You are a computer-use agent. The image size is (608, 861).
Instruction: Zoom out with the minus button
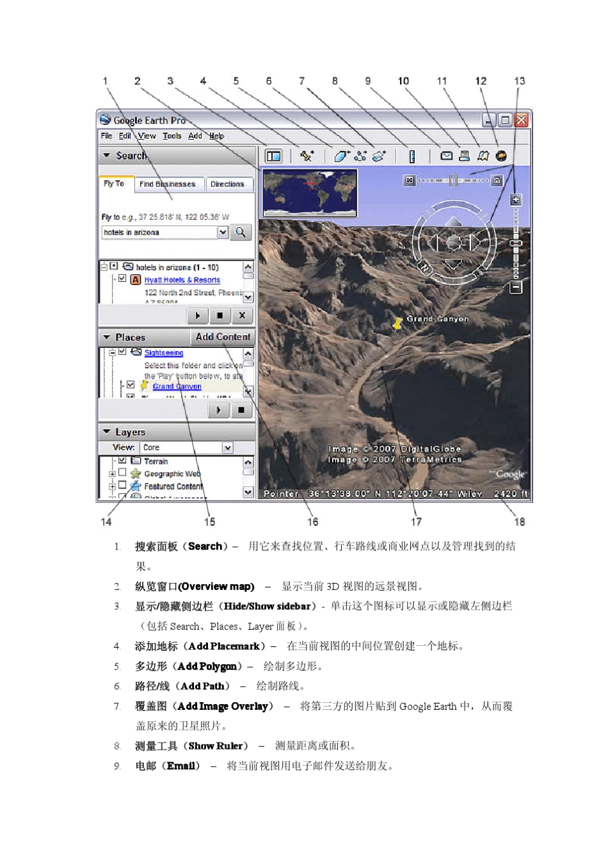coord(516,288)
